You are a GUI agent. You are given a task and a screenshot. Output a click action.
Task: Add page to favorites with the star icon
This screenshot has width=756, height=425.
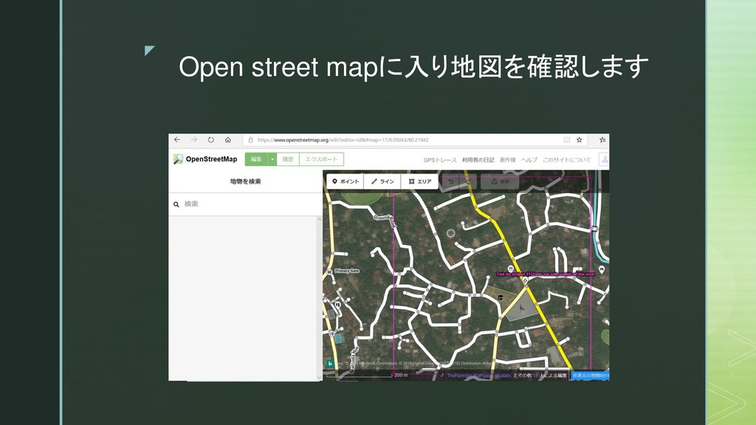tap(579, 139)
